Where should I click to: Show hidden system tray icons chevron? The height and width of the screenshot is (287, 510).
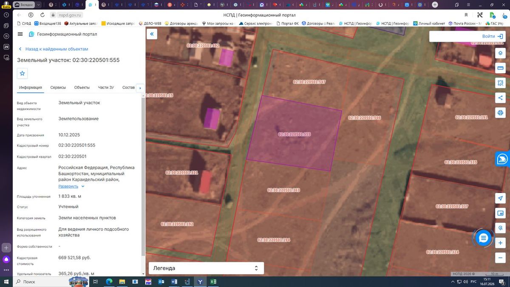tap(452, 281)
